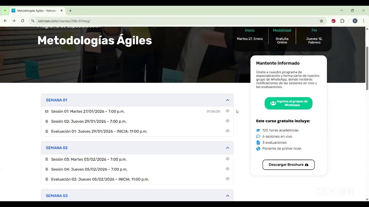The image size is (369, 207).
Task: Bookmark this page with the star icon
Action: 321,21
